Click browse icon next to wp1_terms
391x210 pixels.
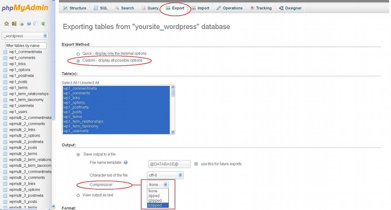coord(5,88)
